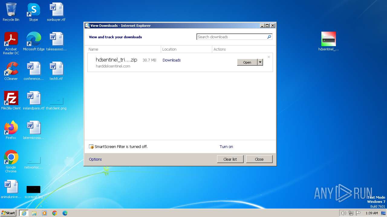Screen dimensions: 387x217
Task: Select the takesassoci... document icon
Action: tap(56, 41)
